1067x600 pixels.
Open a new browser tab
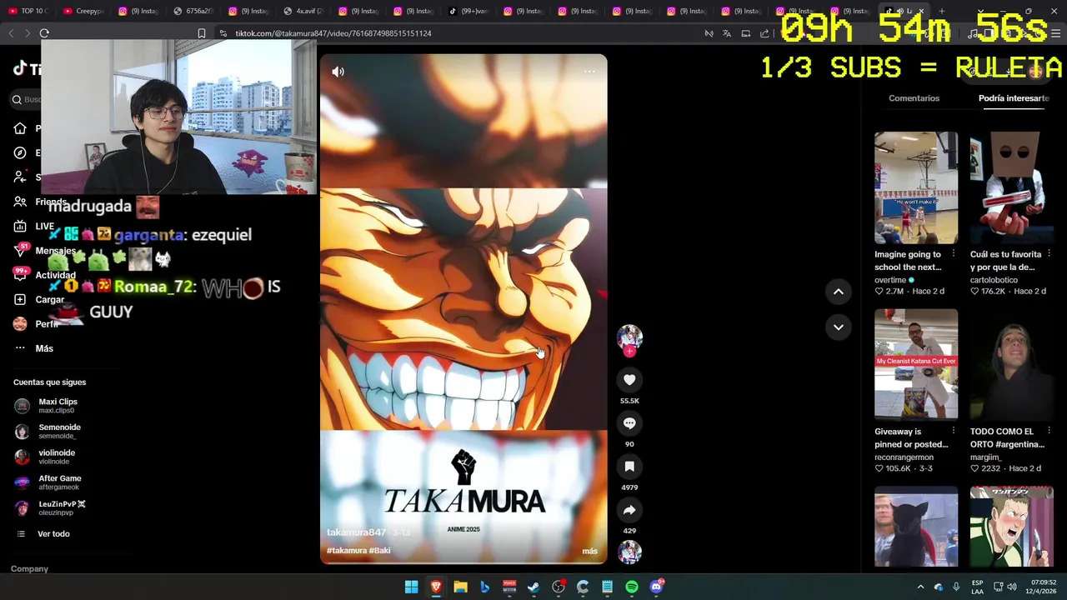pyautogui.click(x=941, y=11)
